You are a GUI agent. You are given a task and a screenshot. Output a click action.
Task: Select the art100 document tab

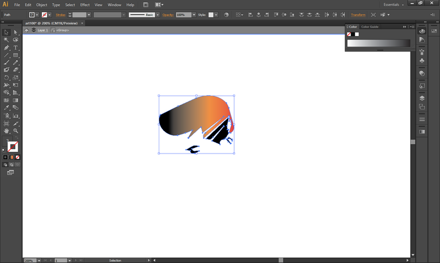[x=52, y=23]
